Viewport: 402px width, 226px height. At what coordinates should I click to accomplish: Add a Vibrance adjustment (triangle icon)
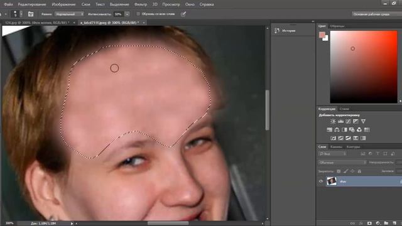(363, 121)
